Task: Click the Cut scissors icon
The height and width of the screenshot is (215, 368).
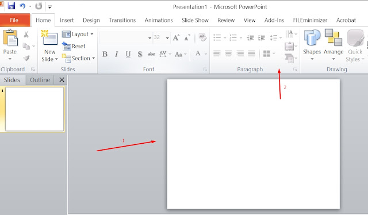Action: click(x=26, y=34)
